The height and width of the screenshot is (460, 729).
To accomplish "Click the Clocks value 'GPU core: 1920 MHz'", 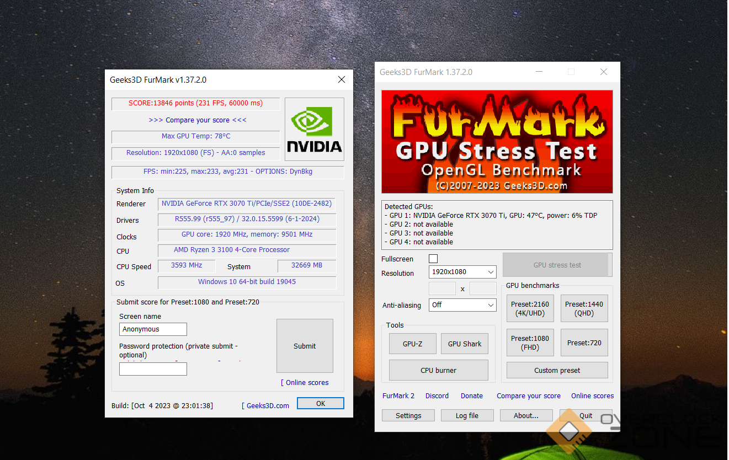I will point(247,235).
